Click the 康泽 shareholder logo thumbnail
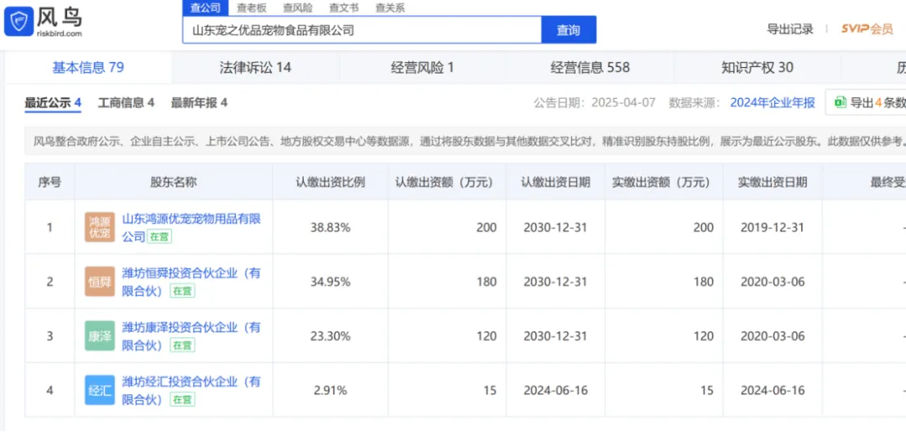 click(x=99, y=337)
